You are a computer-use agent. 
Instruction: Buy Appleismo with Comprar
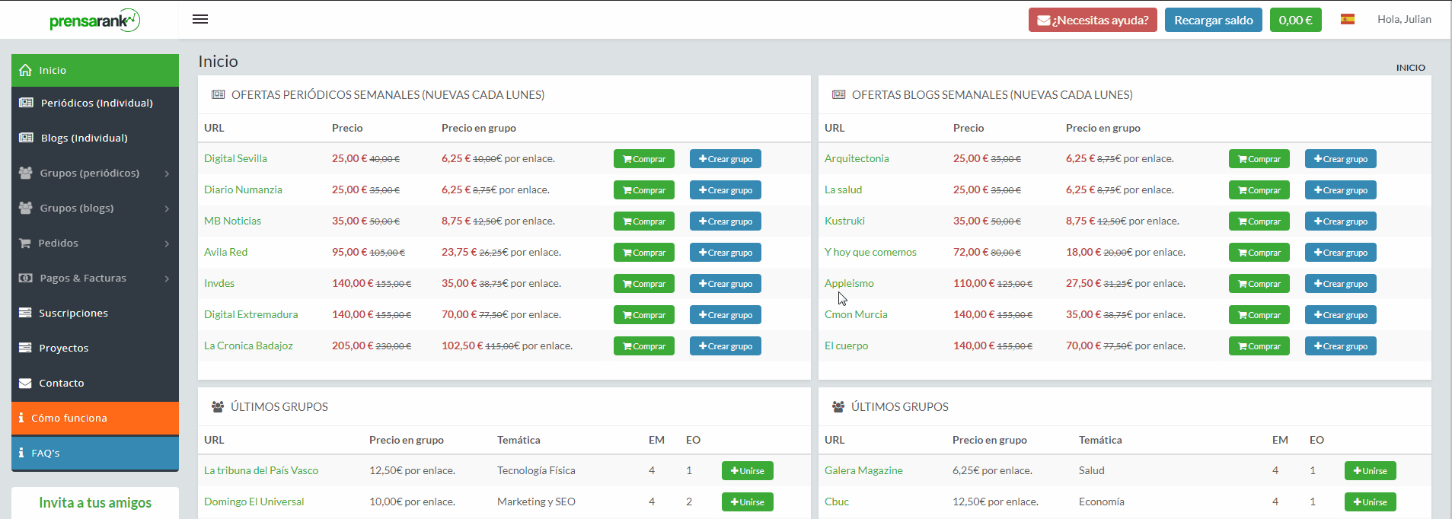[1259, 284]
